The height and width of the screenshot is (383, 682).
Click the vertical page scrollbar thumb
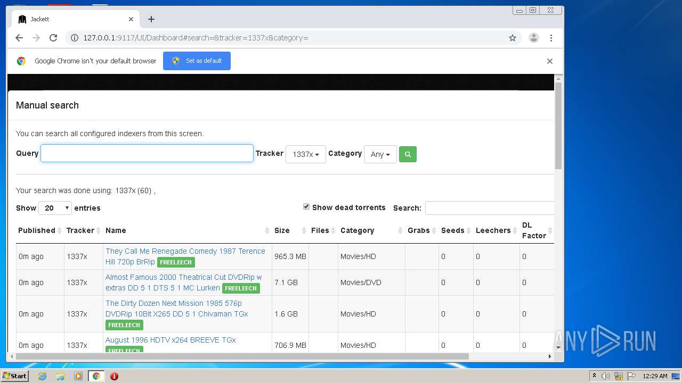pyautogui.click(x=558, y=126)
